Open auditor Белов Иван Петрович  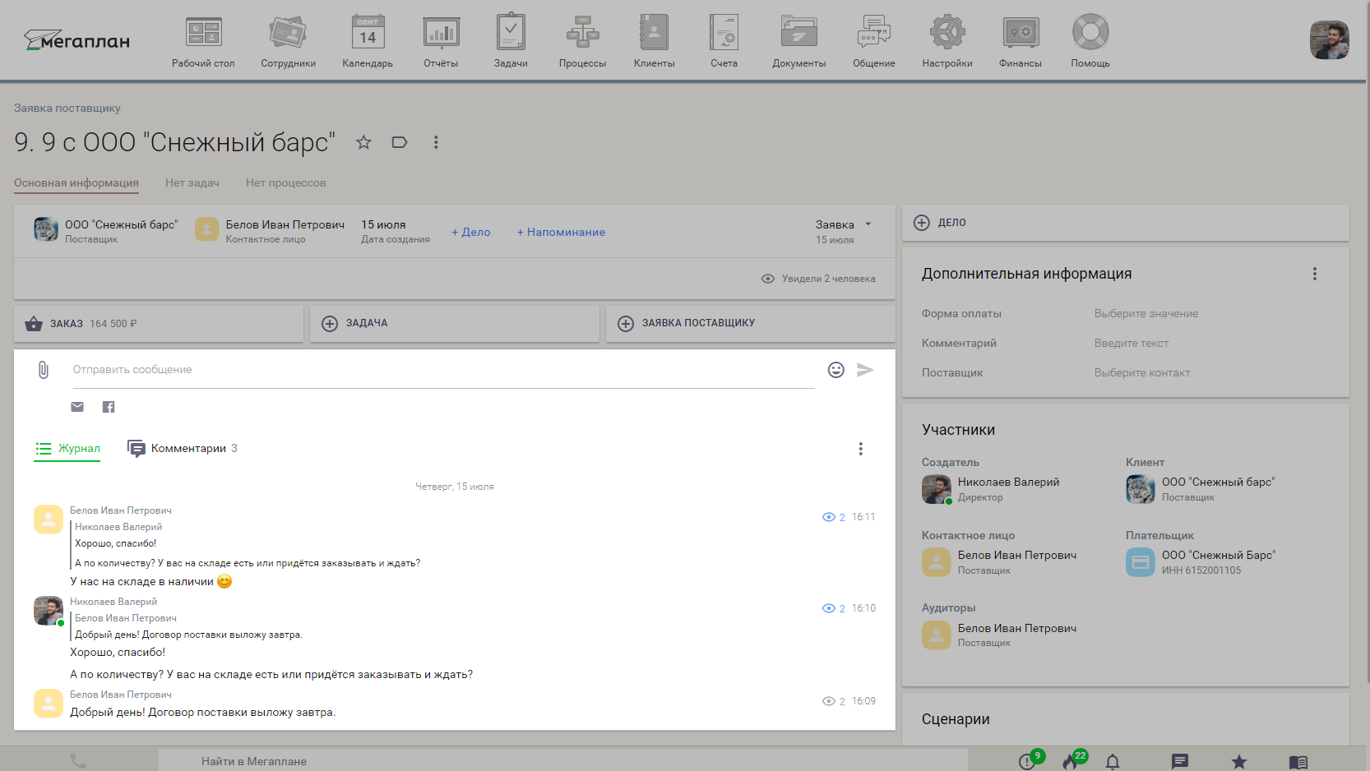click(x=1016, y=629)
